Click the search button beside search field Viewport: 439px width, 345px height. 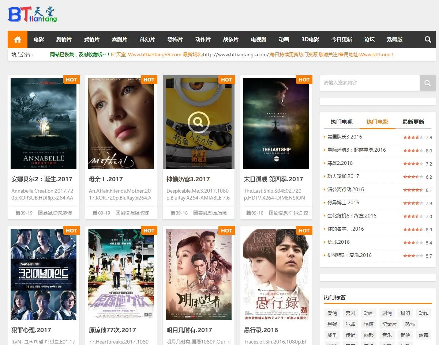(427, 83)
